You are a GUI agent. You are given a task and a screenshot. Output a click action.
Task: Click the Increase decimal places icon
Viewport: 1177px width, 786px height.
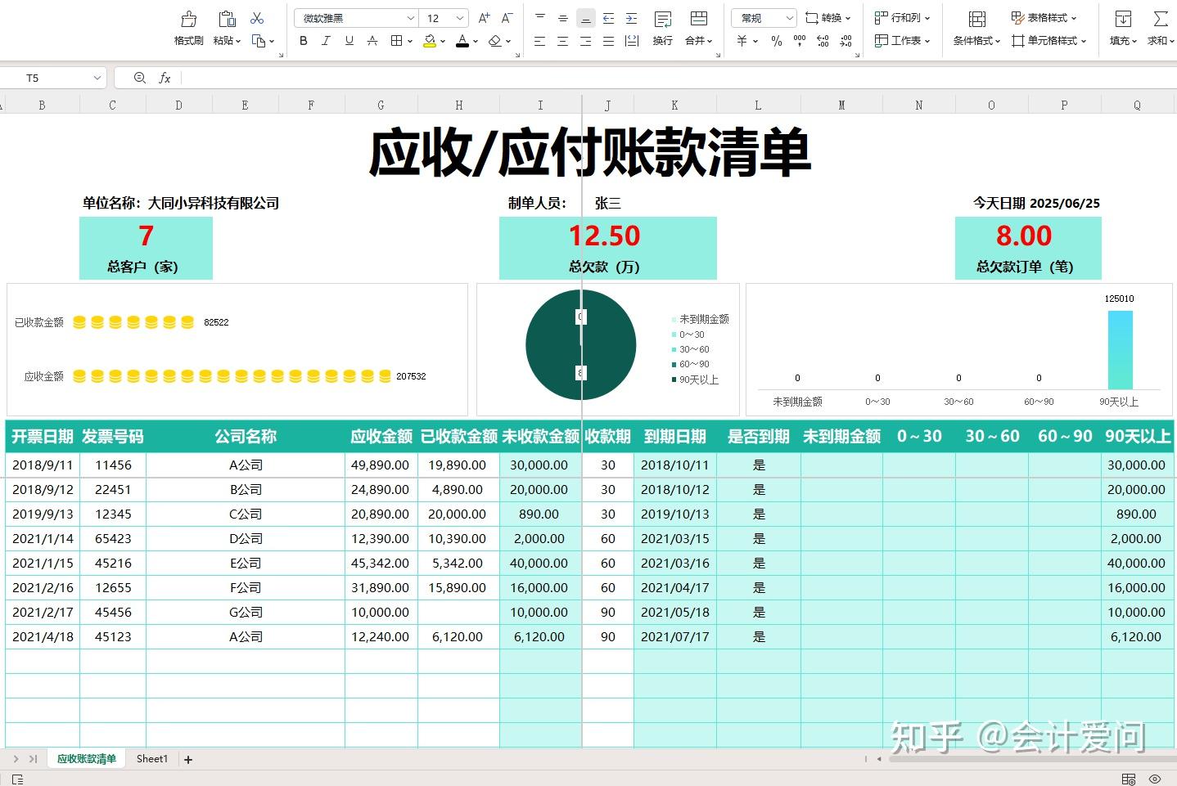823,40
